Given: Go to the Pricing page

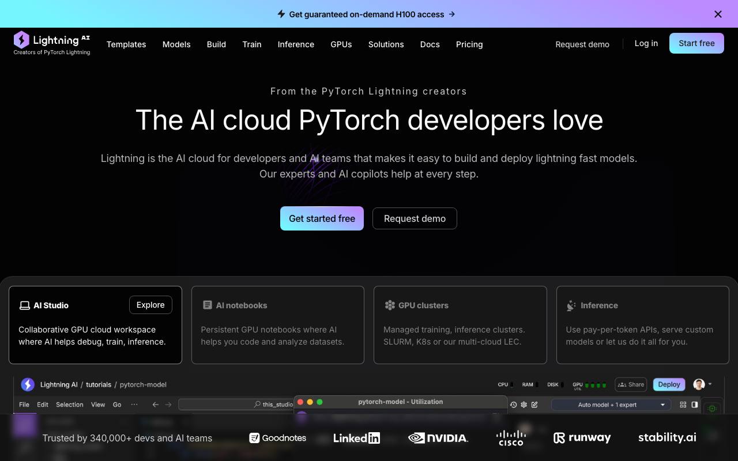Looking at the screenshot, I should (469, 44).
